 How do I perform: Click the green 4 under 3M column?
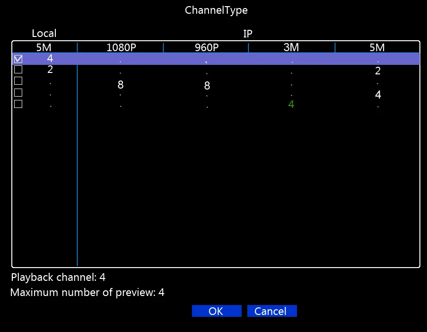[291, 104]
